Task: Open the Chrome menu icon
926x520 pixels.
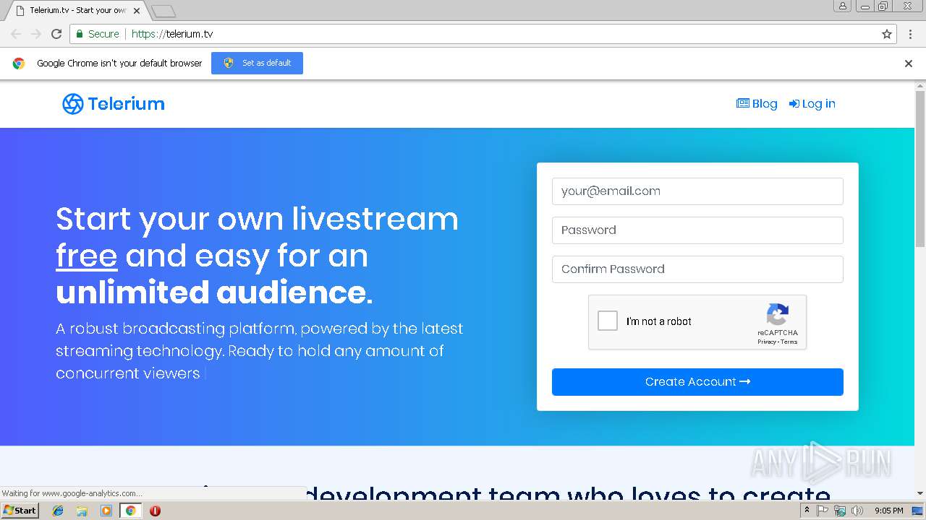Action: [910, 34]
